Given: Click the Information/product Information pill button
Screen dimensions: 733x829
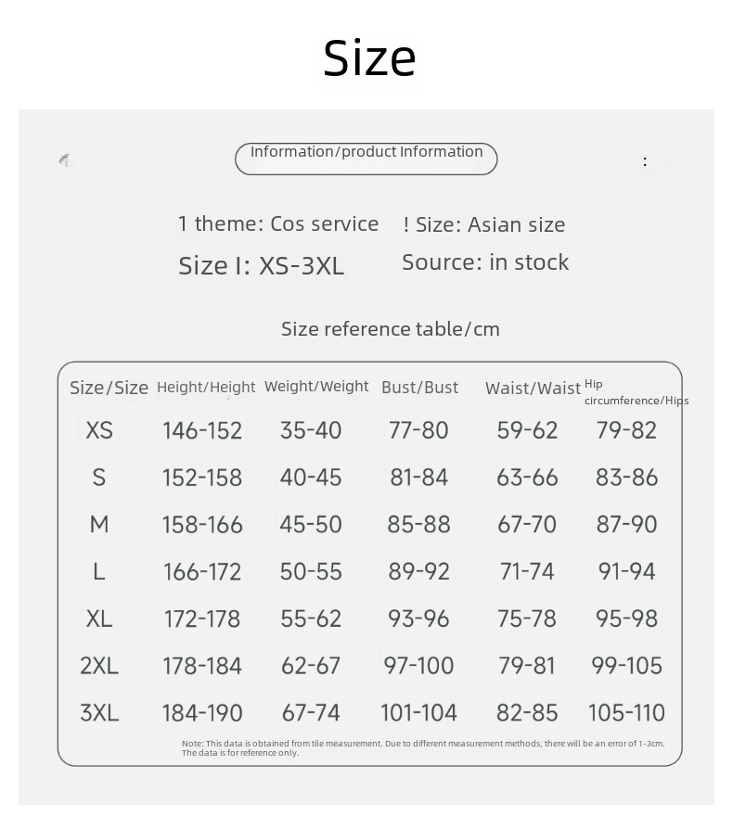Looking at the screenshot, I should click(366, 159).
